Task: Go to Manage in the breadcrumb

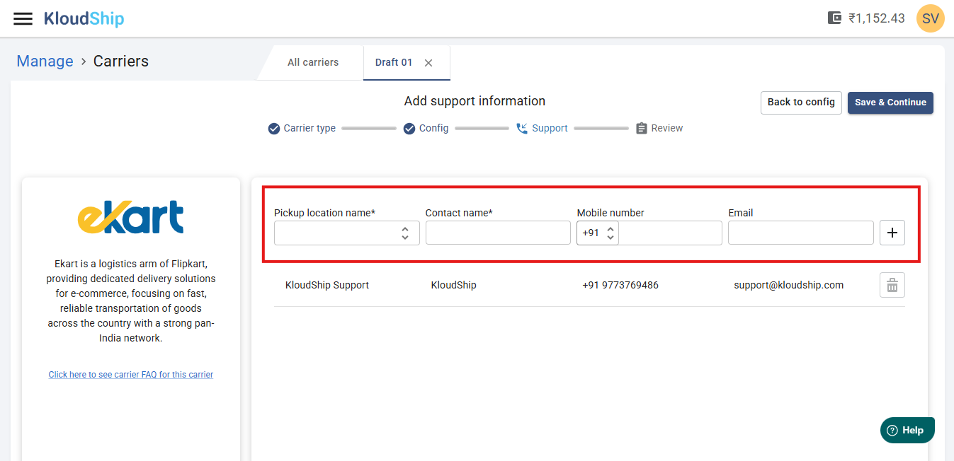Action: click(x=45, y=61)
